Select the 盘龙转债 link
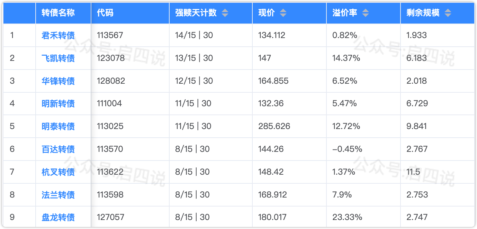The image size is (477, 229). point(58,217)
